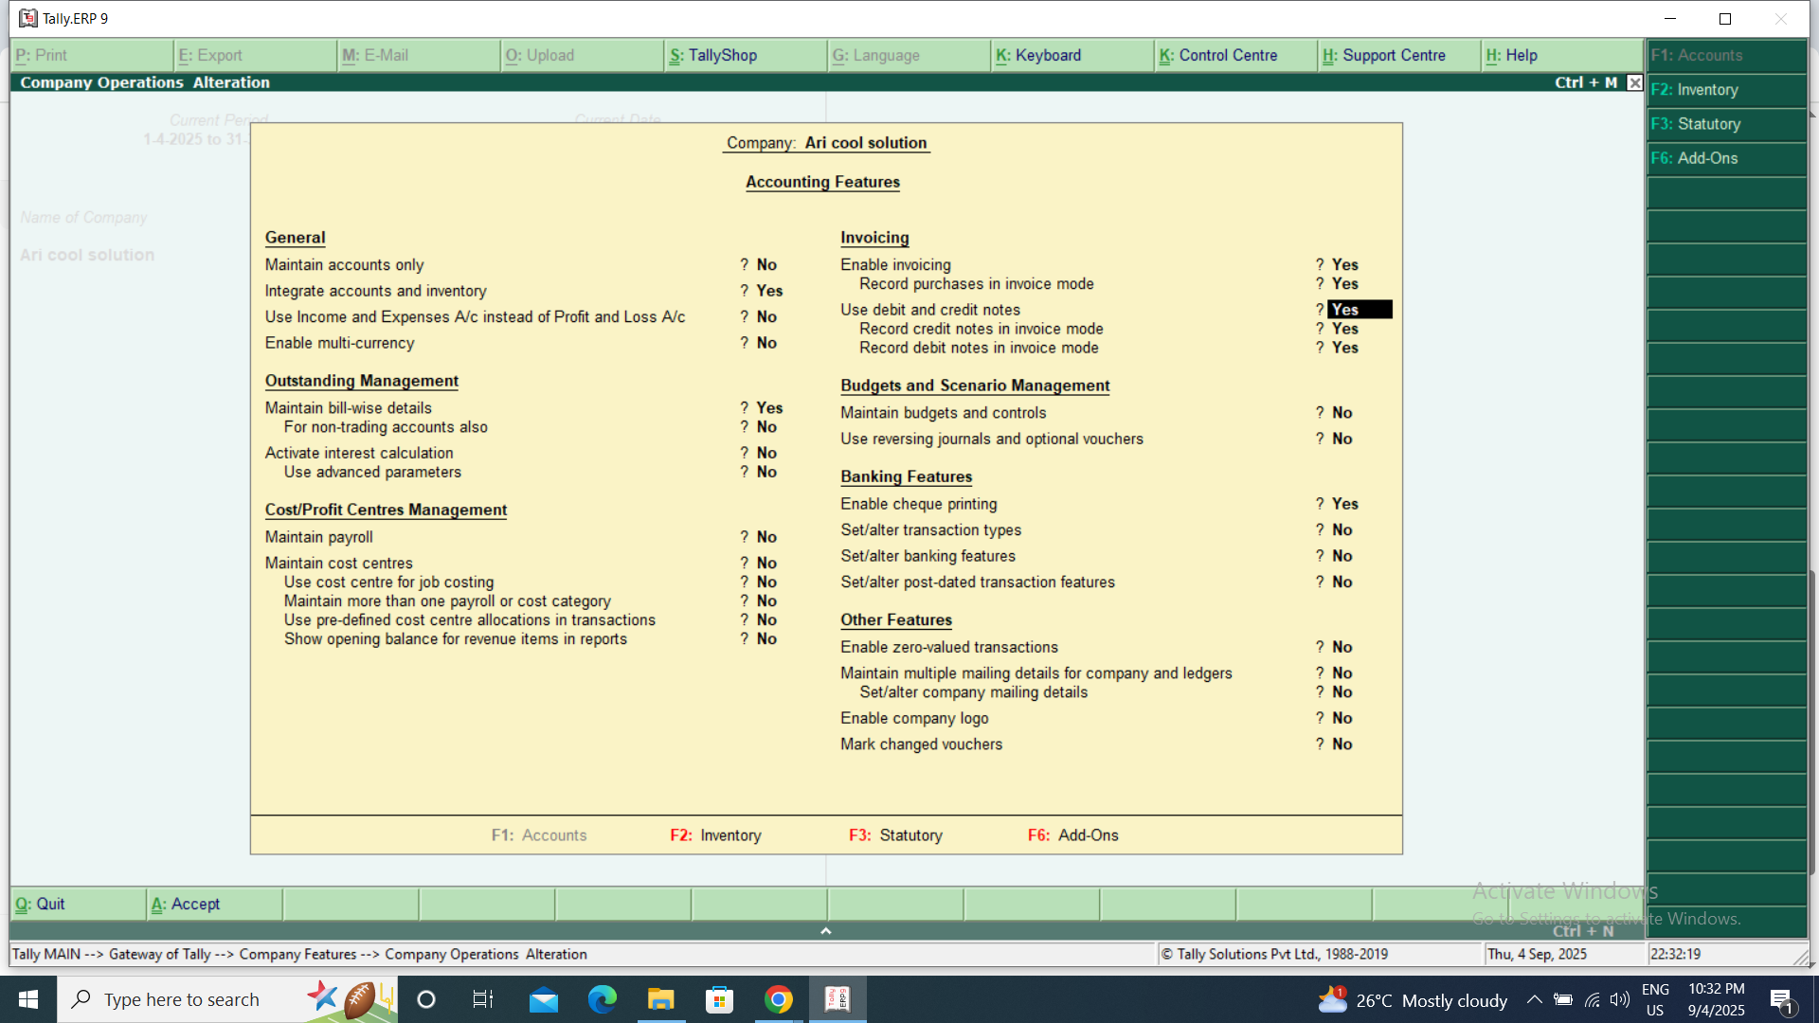1819x1023 pixels.
Task: Open the Control Centre menu
Action: [1218, 55]
